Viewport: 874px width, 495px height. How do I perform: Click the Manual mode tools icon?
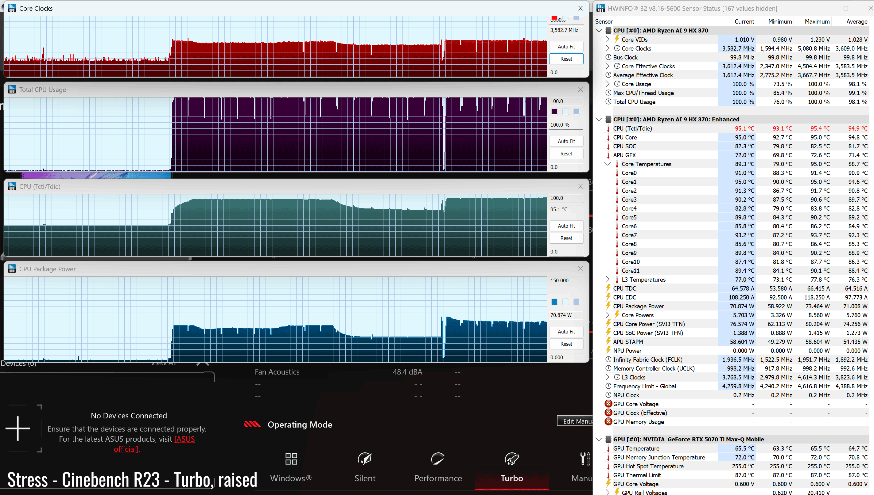pos(585,459)
